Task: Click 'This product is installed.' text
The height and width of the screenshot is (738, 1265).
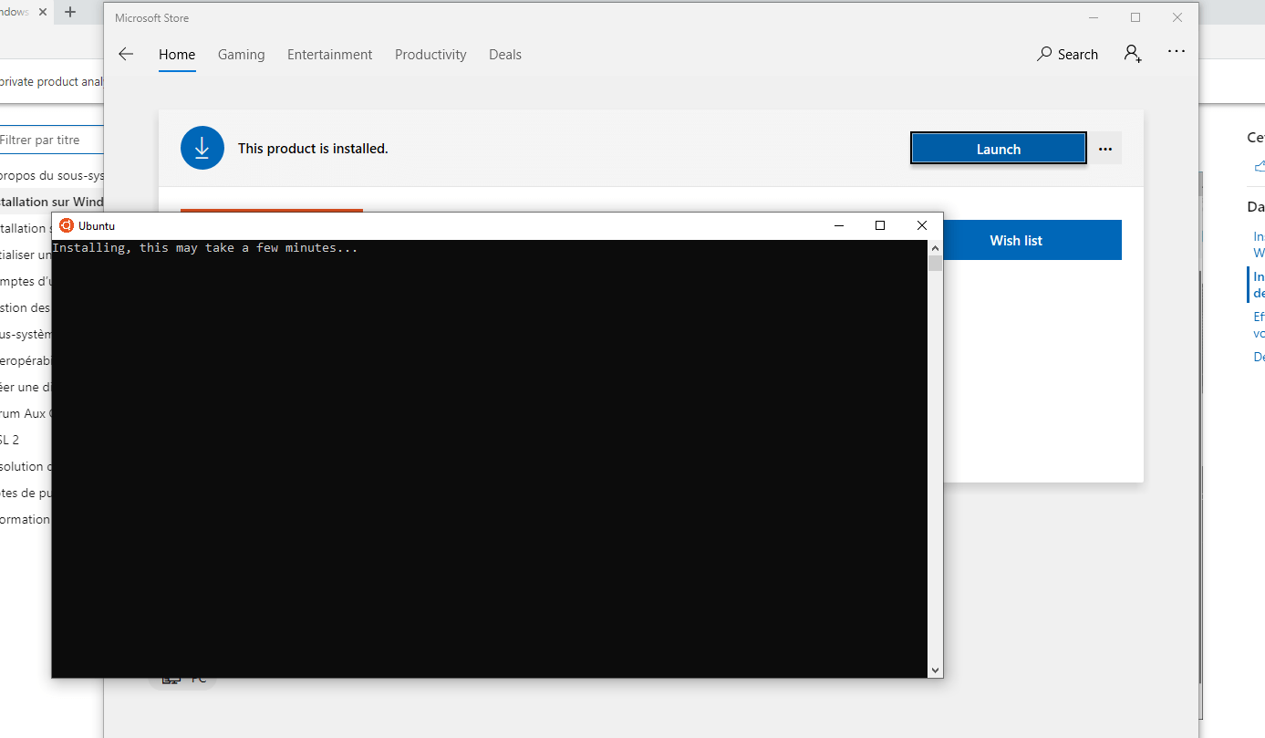Action: pos(313,149)
